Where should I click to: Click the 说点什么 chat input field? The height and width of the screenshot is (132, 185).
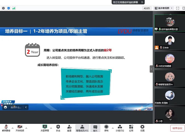pyautogui.click(x=16, y=107)
